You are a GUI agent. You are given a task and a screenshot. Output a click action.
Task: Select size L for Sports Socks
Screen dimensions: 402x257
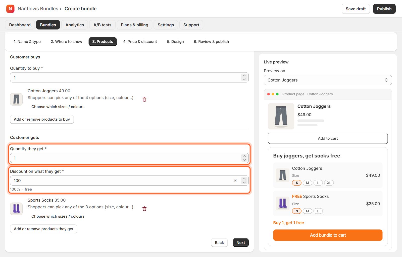(x=318, y=211)
